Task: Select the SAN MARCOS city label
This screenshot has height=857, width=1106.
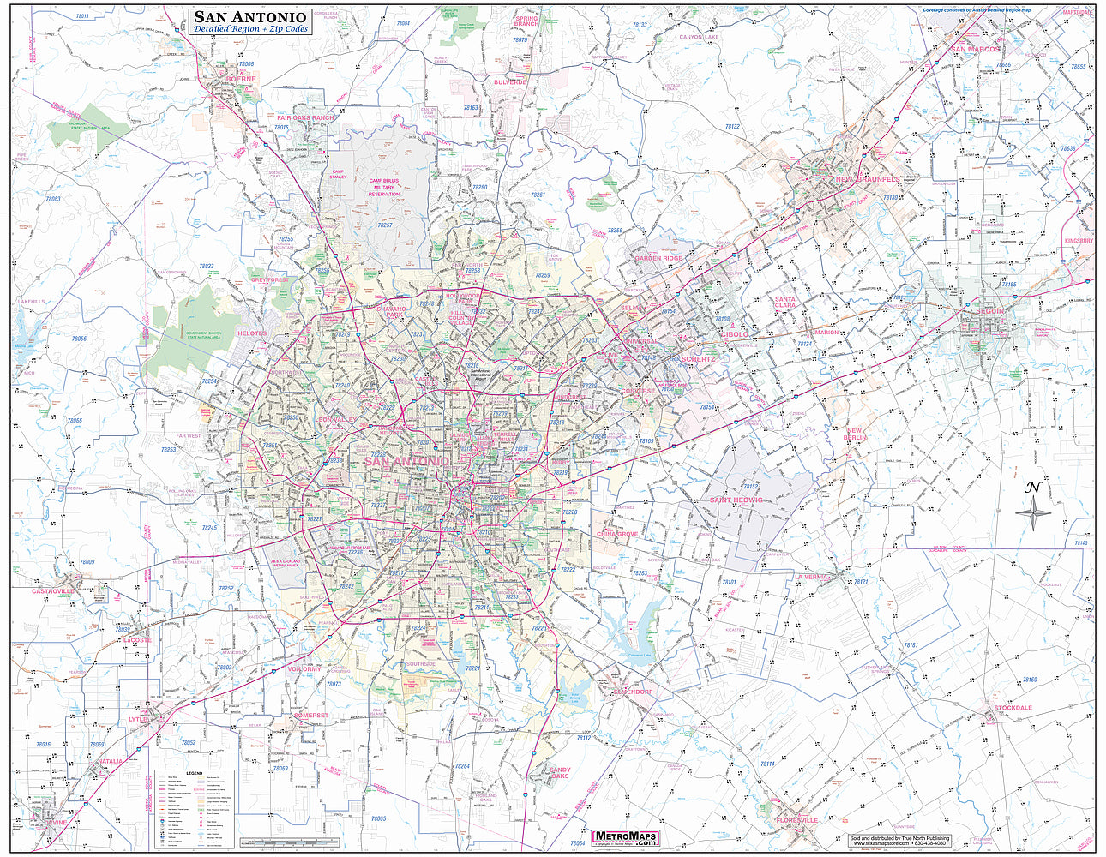Action: coord(976,50)
